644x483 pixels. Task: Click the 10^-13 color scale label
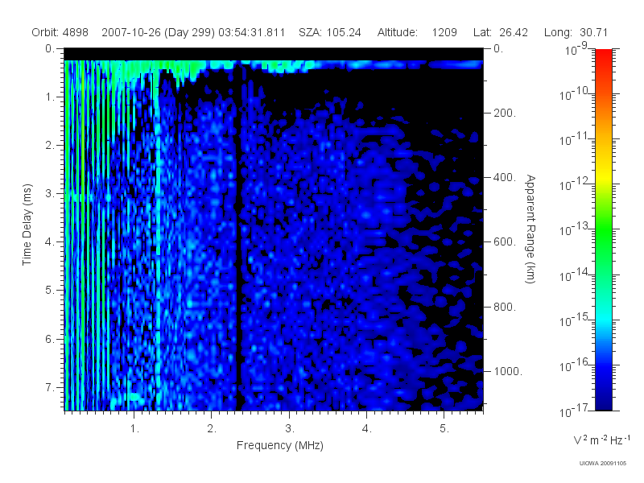coord(573,229)
